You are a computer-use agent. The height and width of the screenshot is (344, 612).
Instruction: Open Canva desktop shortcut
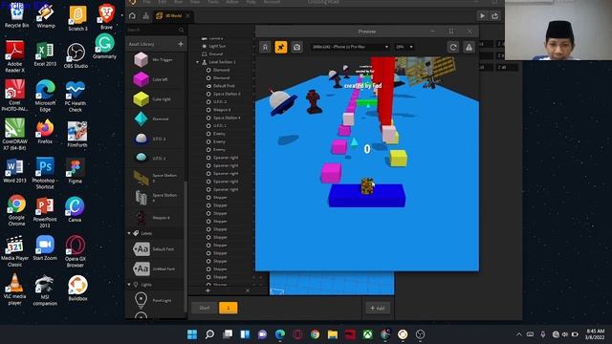[x=75, y=209]
